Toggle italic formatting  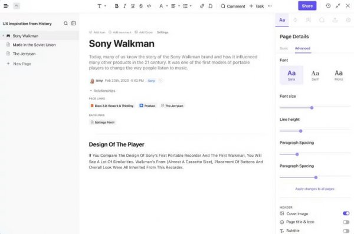(124, 6)
